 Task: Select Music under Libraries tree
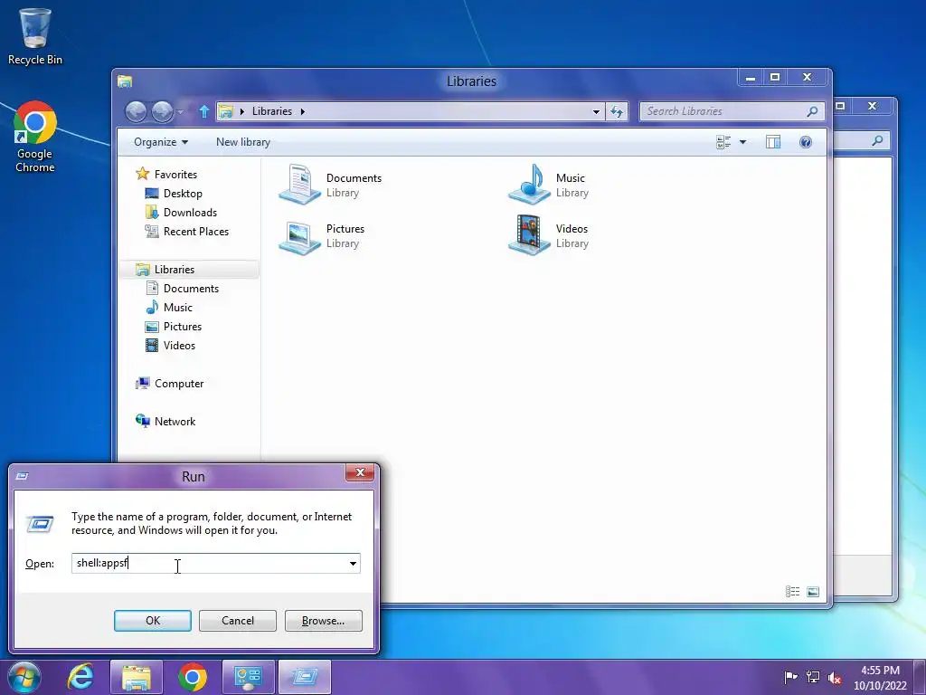(x=178, y=308)
